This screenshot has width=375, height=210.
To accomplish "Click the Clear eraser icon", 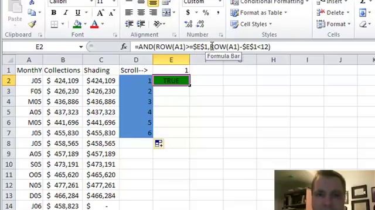I will (x=363, y=24).
